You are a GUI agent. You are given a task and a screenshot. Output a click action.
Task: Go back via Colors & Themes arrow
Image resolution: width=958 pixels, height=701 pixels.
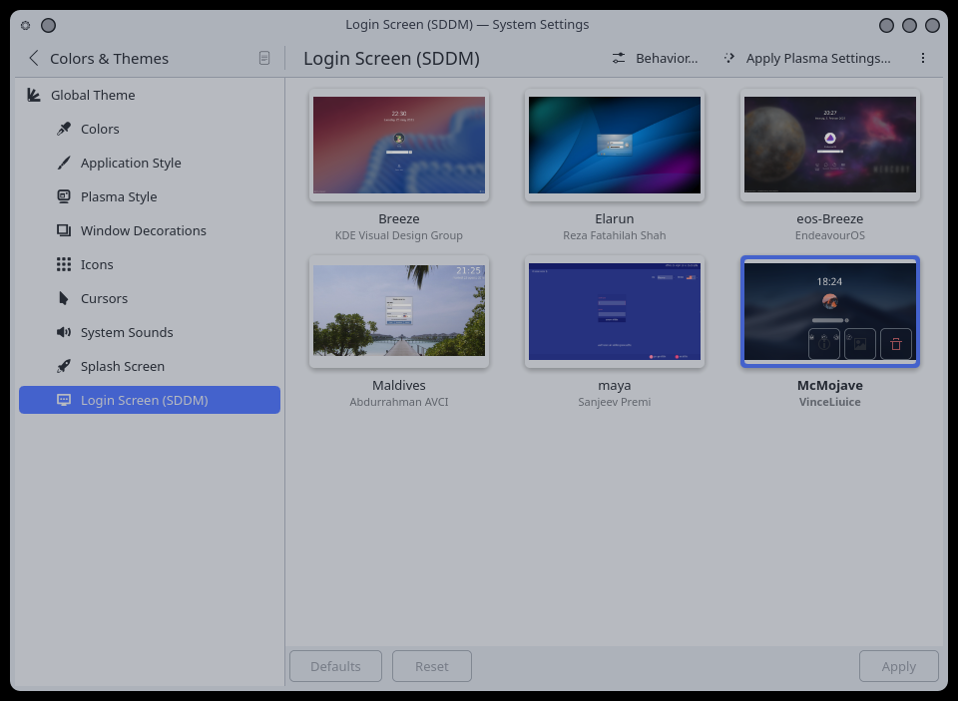coord(34,59)
